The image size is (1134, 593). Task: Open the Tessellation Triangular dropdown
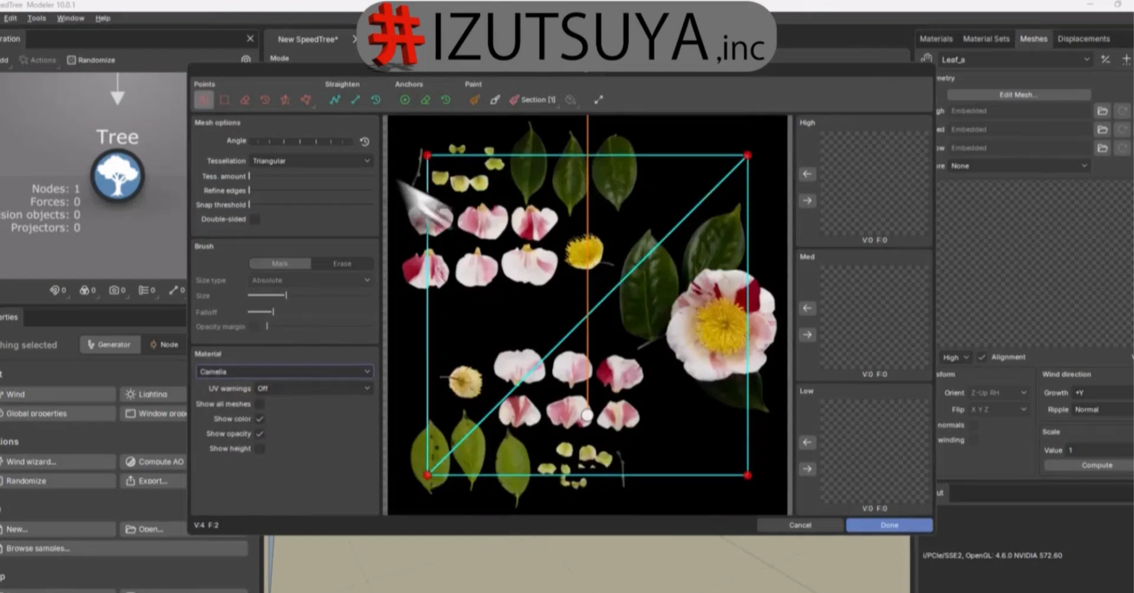pyautogui.click(x=311, y=160)
